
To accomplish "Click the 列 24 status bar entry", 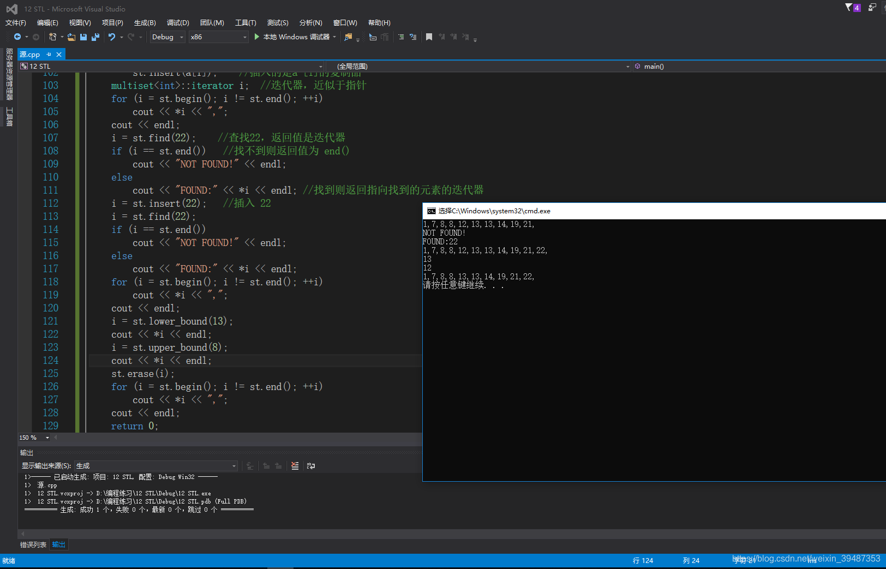I will pos(691,560).
